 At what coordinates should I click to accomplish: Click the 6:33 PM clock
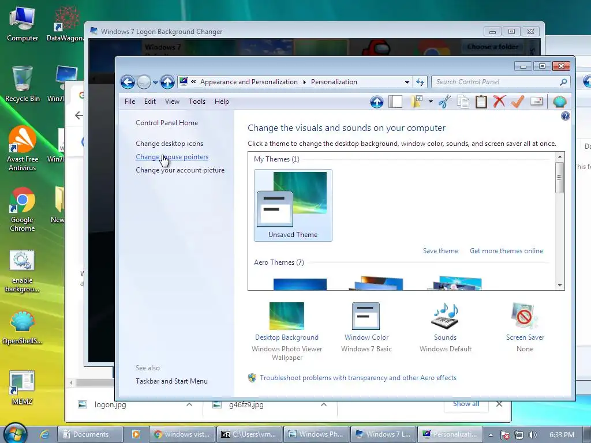click(562, 435)
